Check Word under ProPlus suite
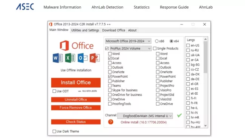Viewport: 245px width, 138px height. [x=110, y=54]
